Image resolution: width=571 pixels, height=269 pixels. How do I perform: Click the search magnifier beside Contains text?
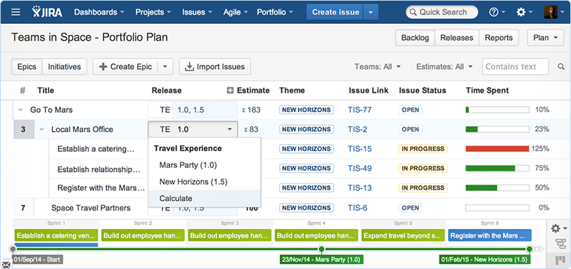(561, 67)
